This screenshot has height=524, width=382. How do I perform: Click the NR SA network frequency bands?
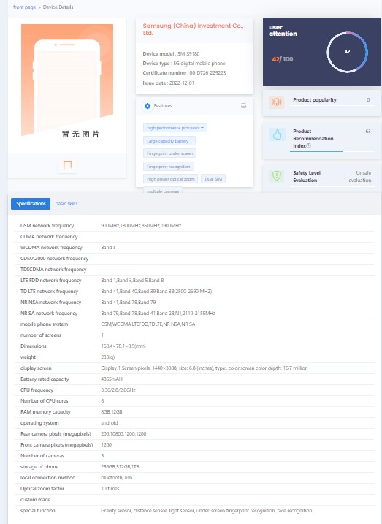(158, 314)
